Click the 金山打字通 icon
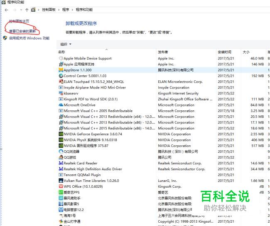 pos(61,221)
